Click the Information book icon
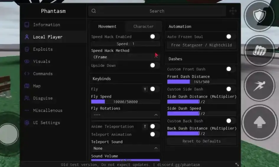 (x=27, y=25)
